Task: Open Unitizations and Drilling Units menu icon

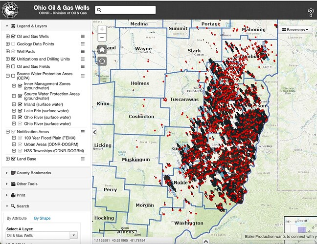Action: coord(83,59)
